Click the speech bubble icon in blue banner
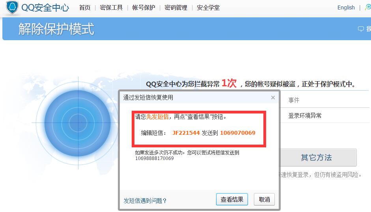This screenshot has height=212, width=371. pos(361,29)
